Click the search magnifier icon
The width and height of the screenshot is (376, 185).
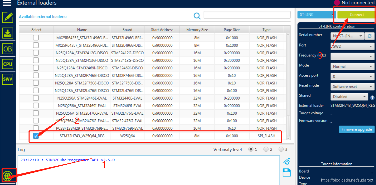click(197, 16)
